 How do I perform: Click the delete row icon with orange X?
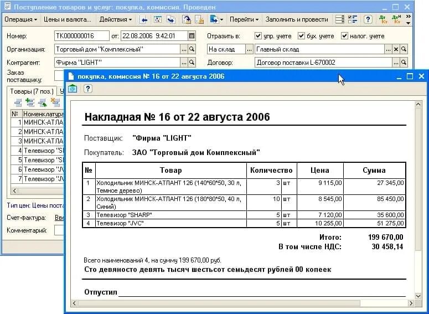pyautogui.click(x=55, y=102)
